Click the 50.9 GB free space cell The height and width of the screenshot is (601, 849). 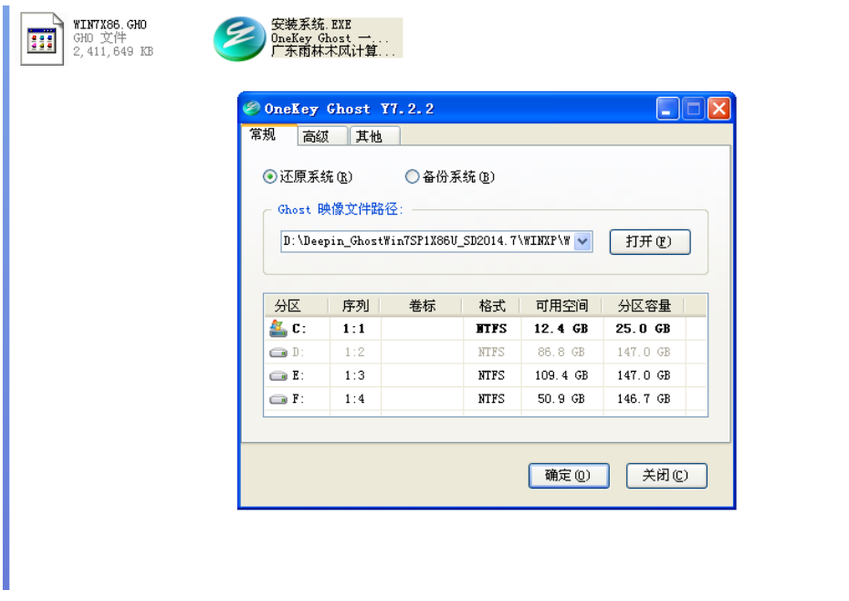click(561, 399)
